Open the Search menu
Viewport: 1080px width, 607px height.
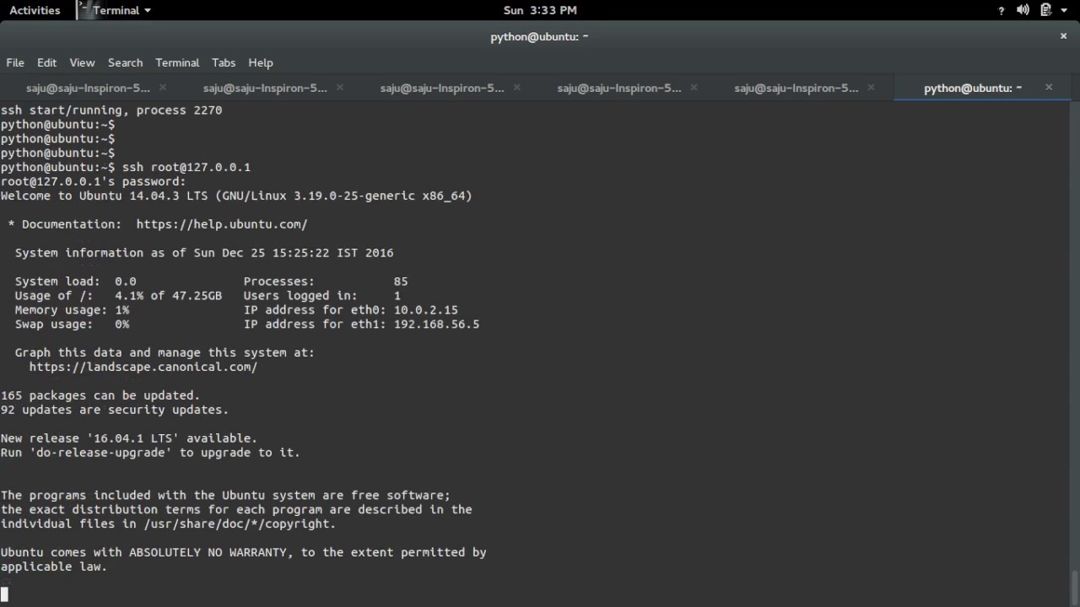(125, 62)
